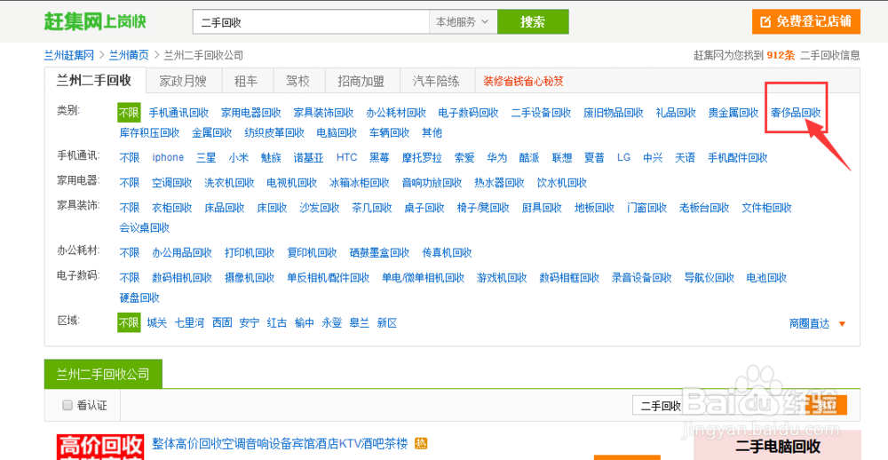888x460 pixels.
Task: Select the 汽车陪练 tab
Action: pos(436,81)
